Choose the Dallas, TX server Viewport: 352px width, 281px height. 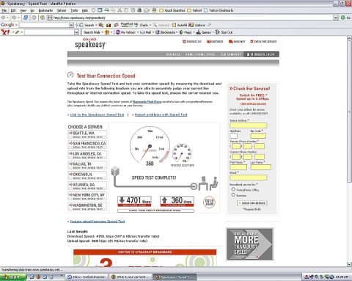[87, 165]
